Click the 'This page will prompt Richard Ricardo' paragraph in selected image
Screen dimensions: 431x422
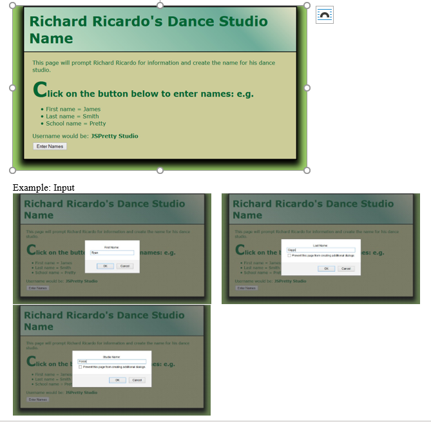[x=154, y=66]
